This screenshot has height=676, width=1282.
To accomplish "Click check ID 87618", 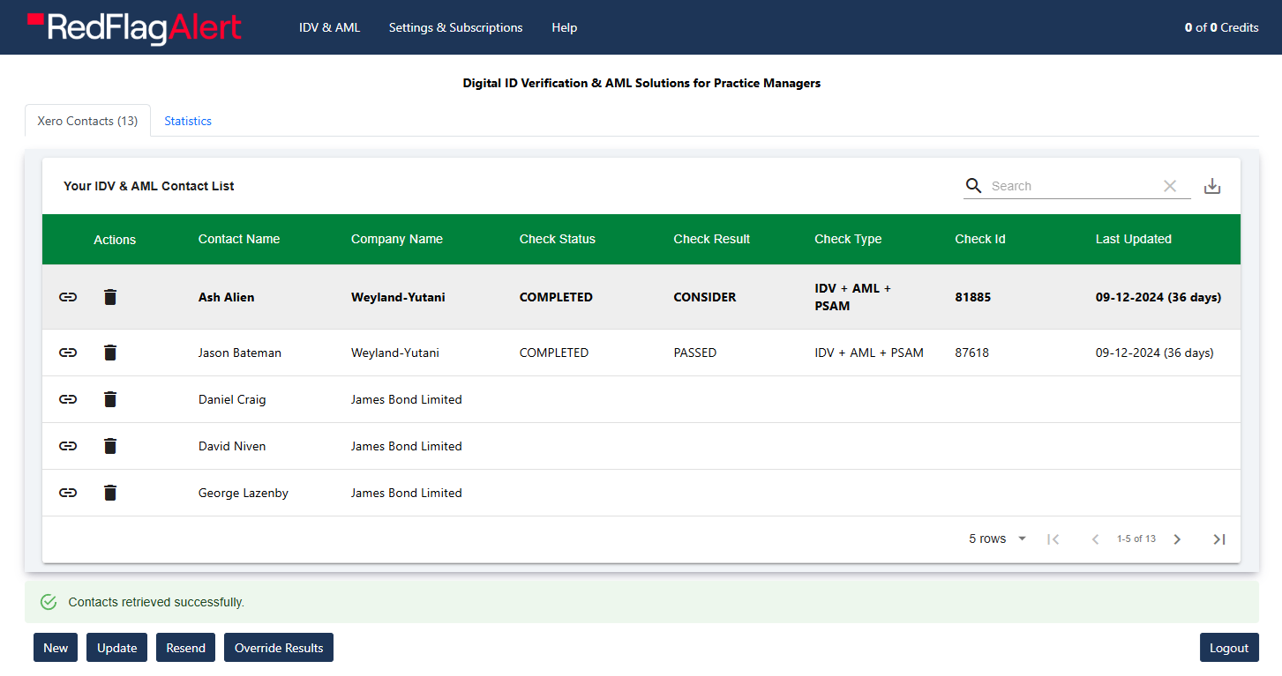I will click(972, 353).
